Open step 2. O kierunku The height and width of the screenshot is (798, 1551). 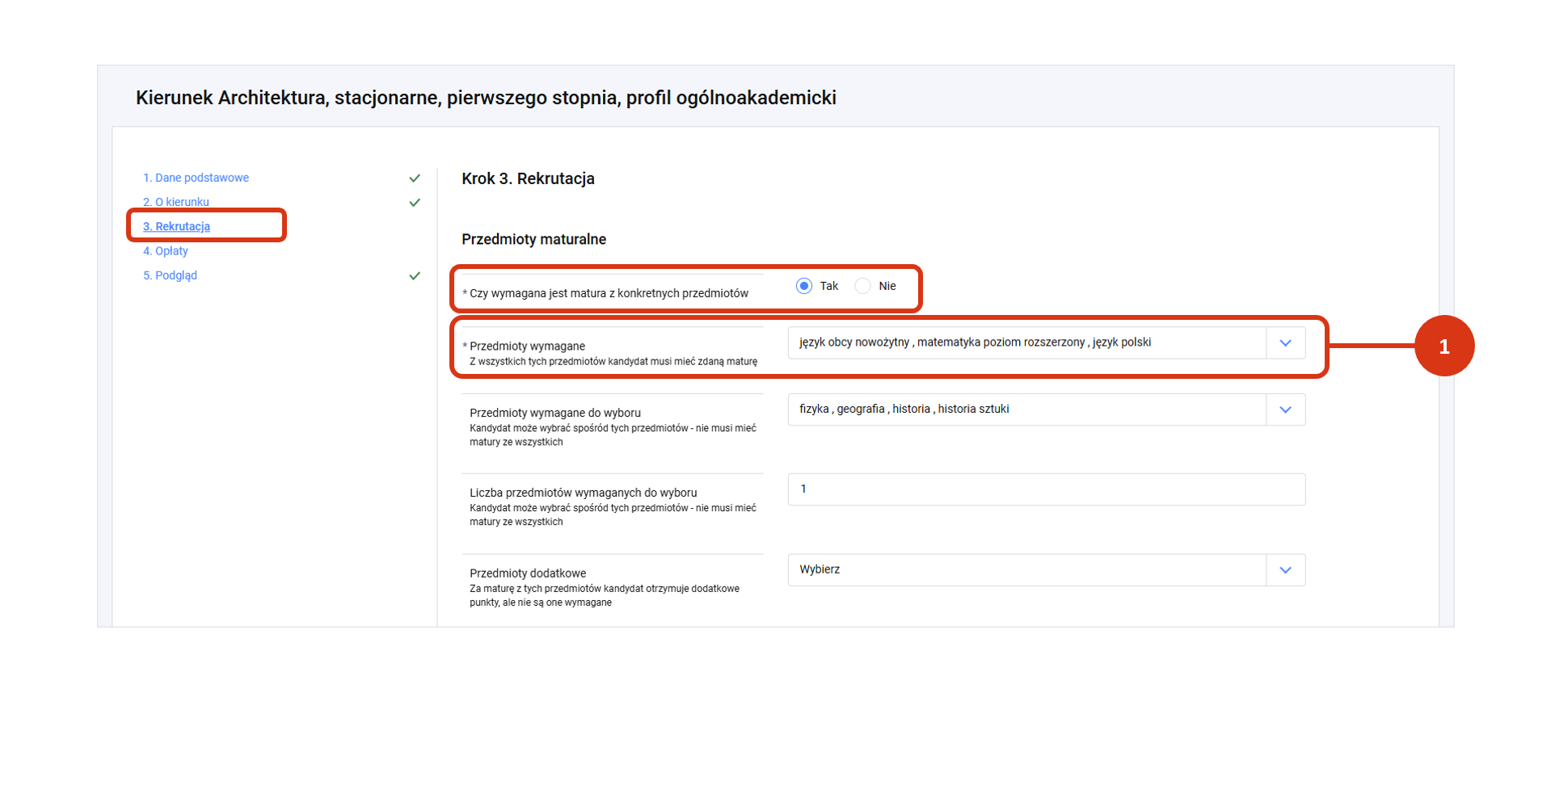[176, 202]
